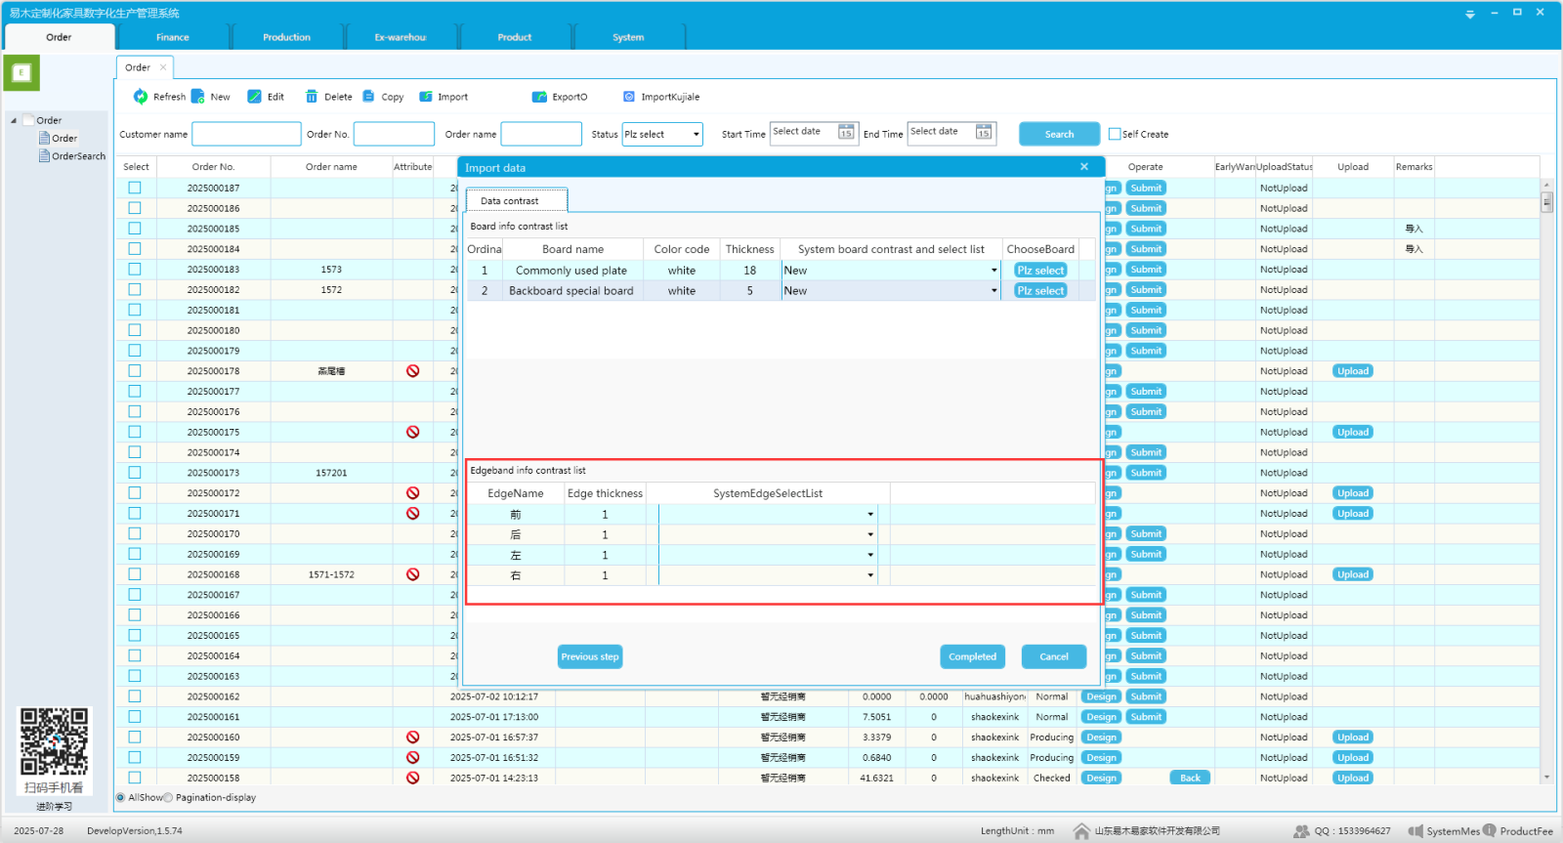Click the Customer name input field

pyautogui.click(x=246, y=134)
